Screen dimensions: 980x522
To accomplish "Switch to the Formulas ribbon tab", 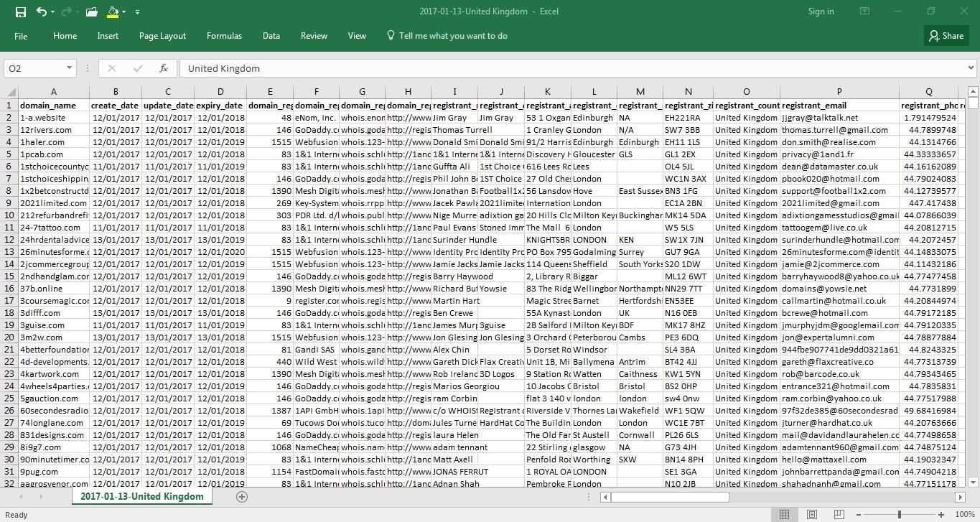I will click(224, 36).
